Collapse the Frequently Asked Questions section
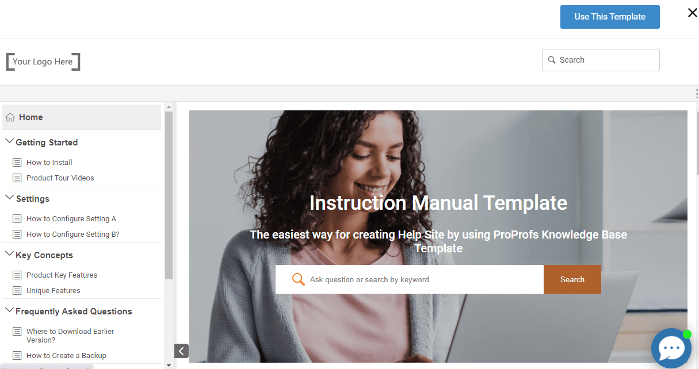The width and height of the screenshot is (699, 369). [9, 310]
